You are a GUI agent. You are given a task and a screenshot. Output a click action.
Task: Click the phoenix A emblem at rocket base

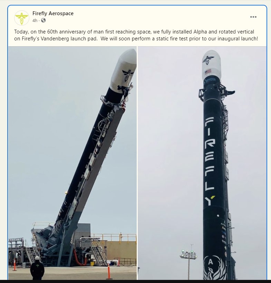click(x=214, y=267)
